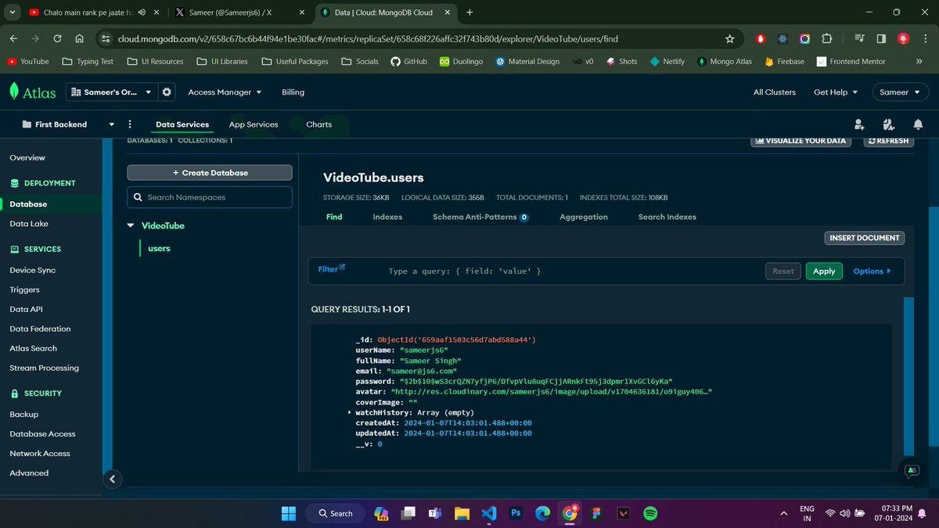Click the Create Database button
The height and width of the screenshot is (528, 939).
210,173
